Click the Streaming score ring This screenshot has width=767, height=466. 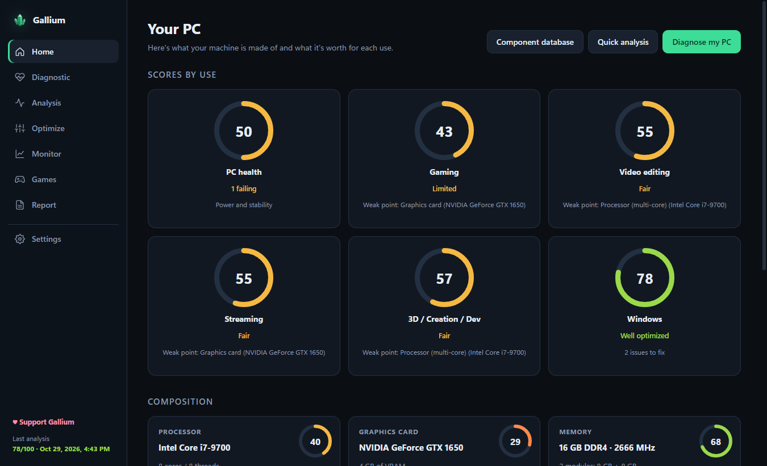[x=244, y=278]
